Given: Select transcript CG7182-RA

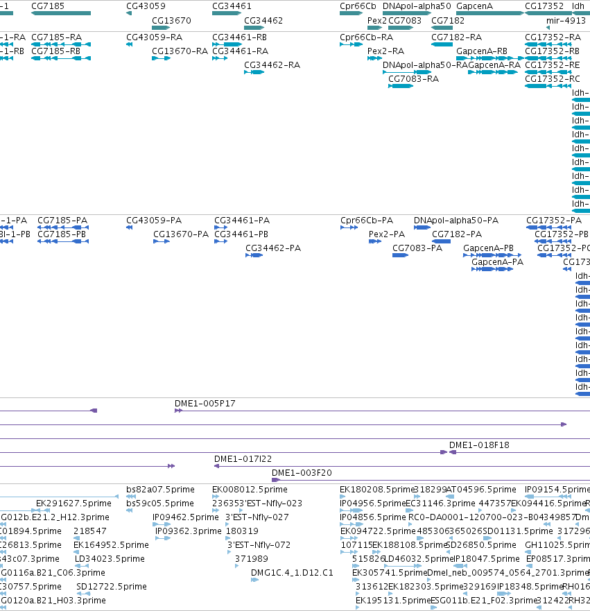Looking at the screenshot, I should click(x=456, y=37).
